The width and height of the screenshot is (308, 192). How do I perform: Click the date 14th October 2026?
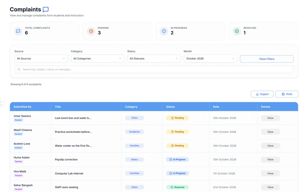click(224, 146)
